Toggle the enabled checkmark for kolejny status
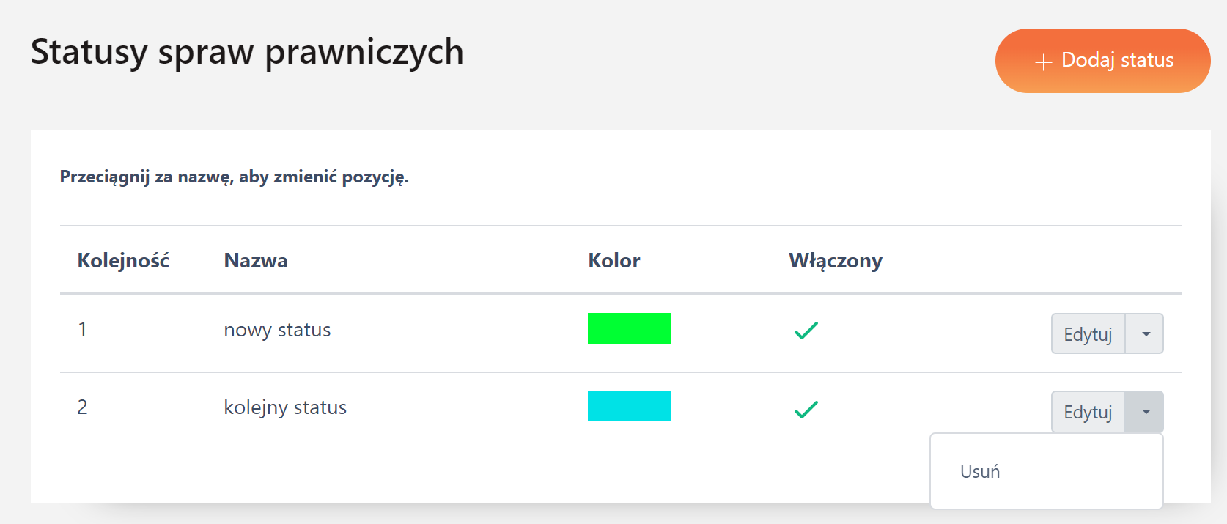 (806, 409)
